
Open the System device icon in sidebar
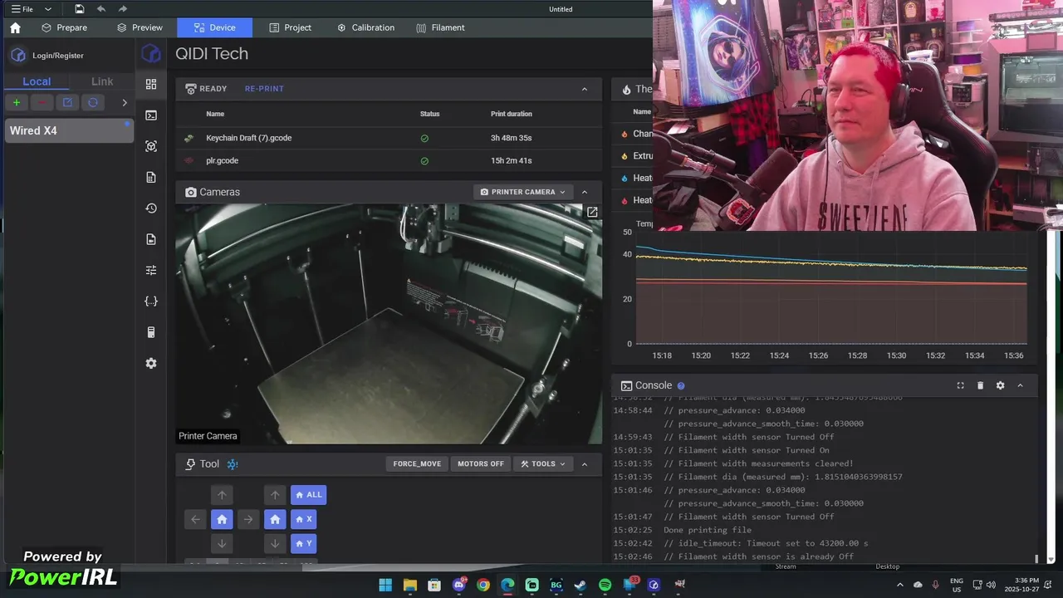coord(151,332)
